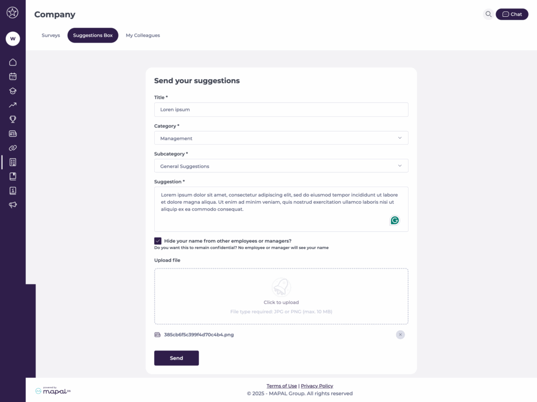The height and width of the screenshot is (402, 537).
Task: Remove the uploaded file 385cb6f5c399f4d70c4b4.png
Action: pyautogui.click(x=400, y=334)
